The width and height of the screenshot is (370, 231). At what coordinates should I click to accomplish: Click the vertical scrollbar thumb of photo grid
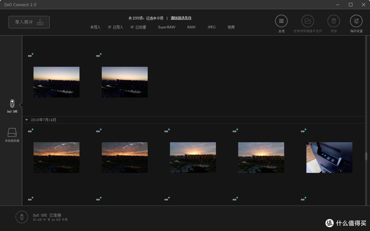[x=366, y=156]
